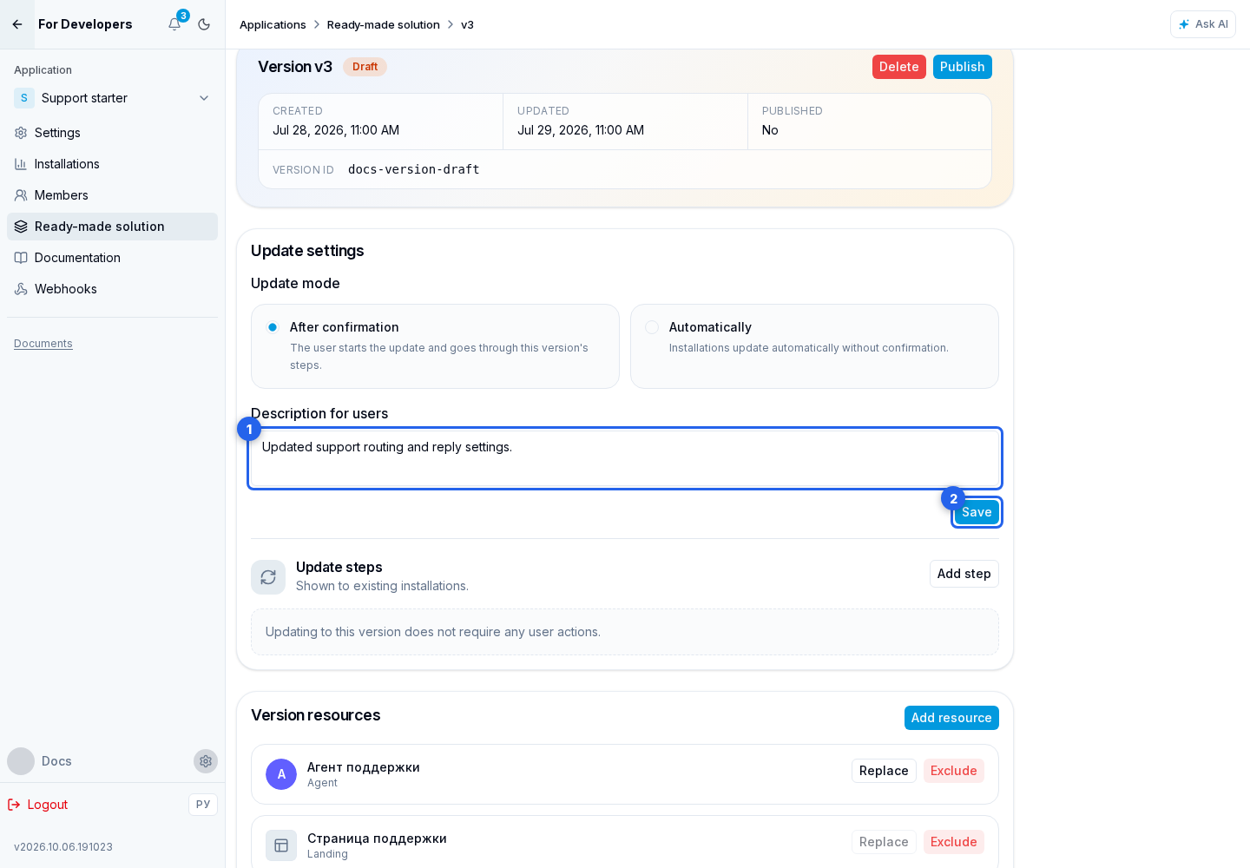Open the Webhooks section

113,289
